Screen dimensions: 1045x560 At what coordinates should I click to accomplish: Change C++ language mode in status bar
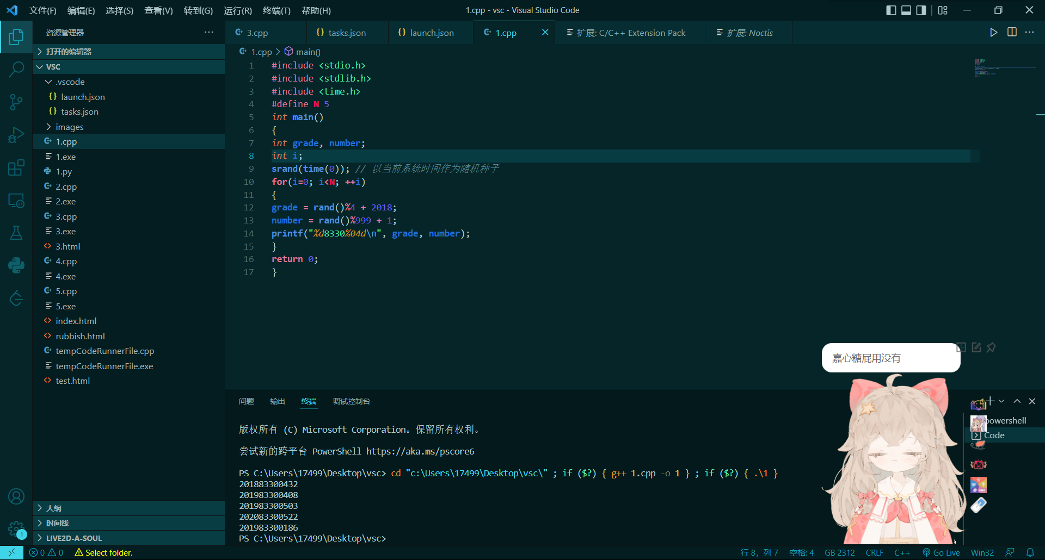902,552
